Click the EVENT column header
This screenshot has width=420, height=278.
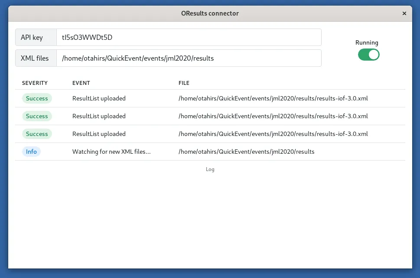(x=81, y=83)
